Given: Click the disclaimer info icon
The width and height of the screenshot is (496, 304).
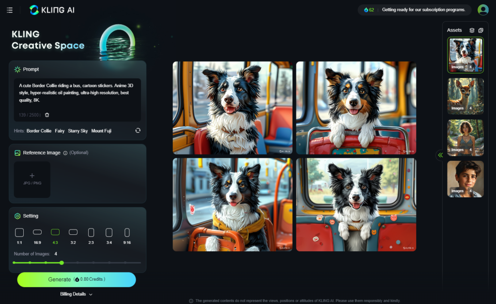Looking at the screenshot, I should click(x=191, y=301).
